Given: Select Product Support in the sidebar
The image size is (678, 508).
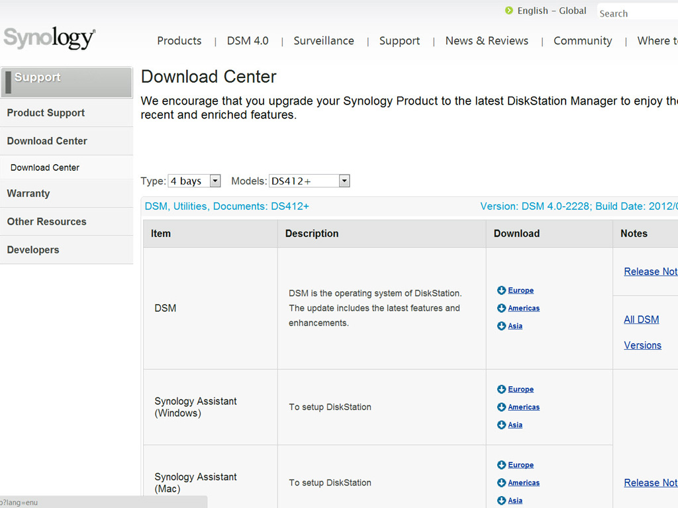Looking at the screenshot, I should tap(67, 112).
